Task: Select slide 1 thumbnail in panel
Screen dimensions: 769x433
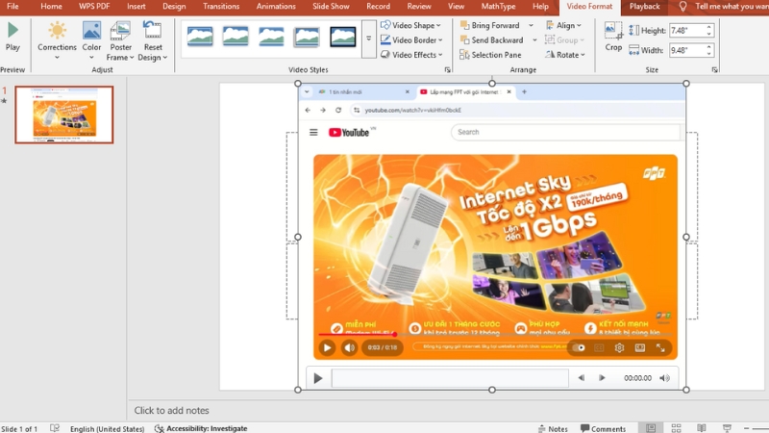Action: click(x=64, y=115)
